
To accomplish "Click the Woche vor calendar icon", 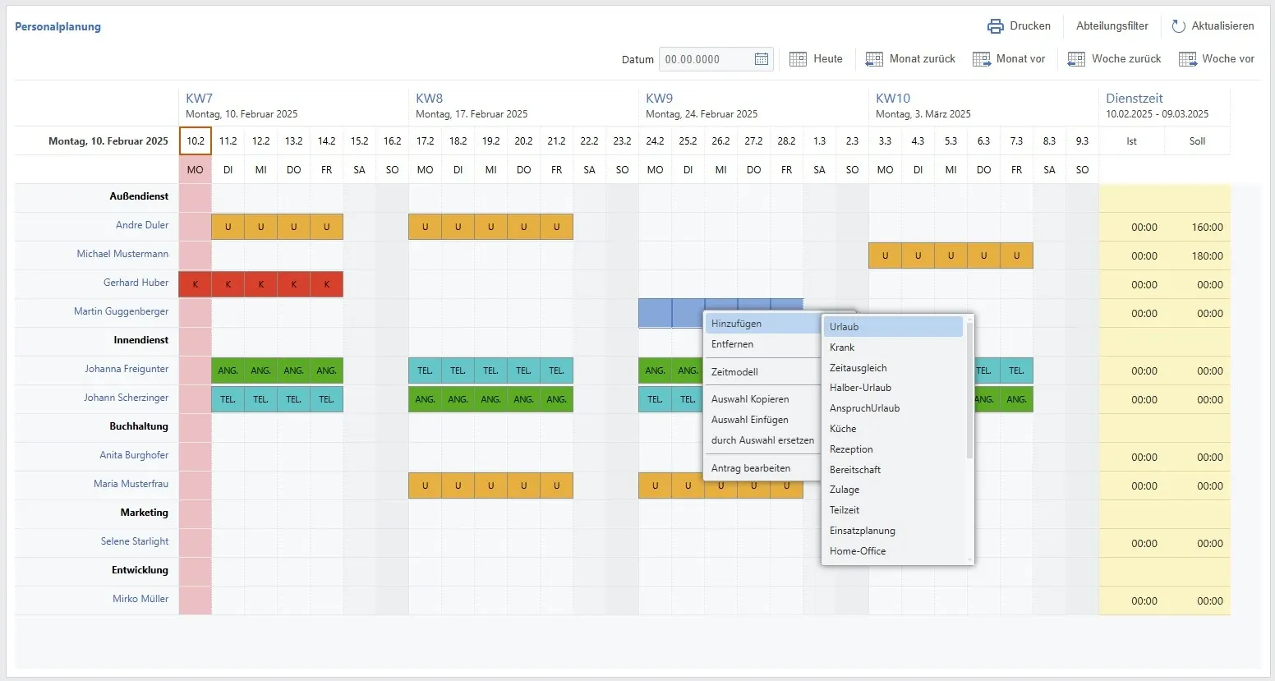I will coord(1187,59).
